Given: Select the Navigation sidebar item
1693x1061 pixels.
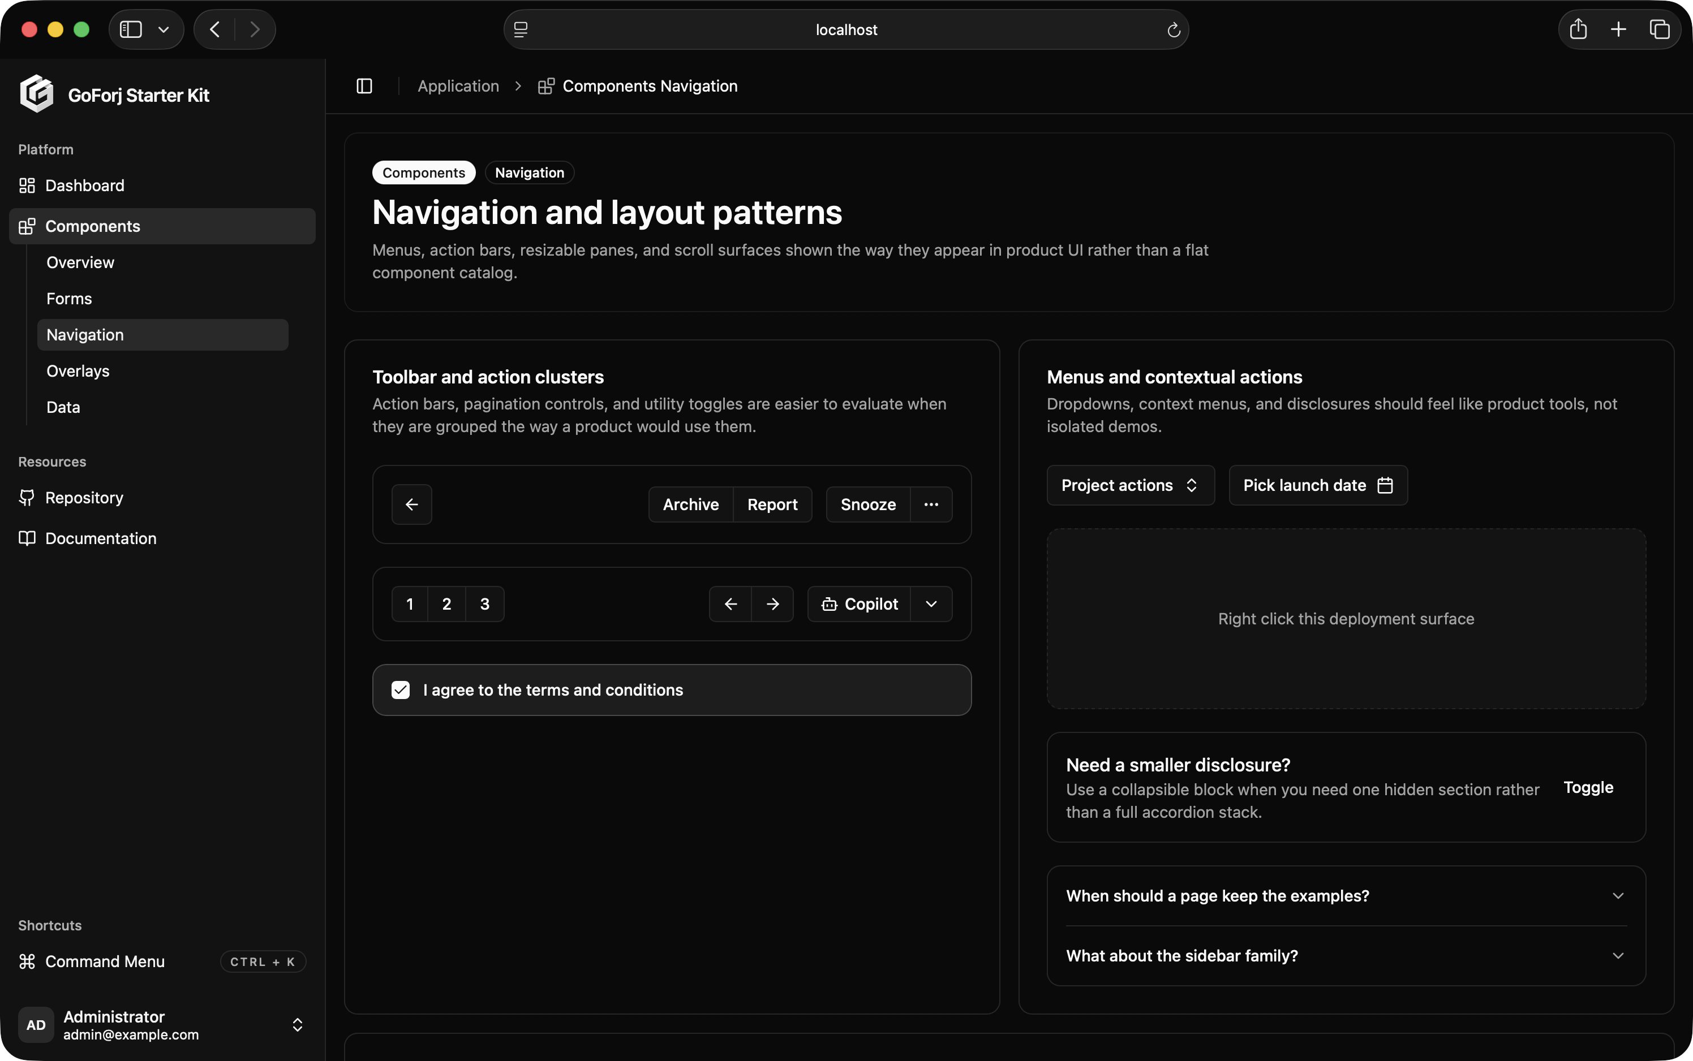Looking at the screenshot, I should [163, 335].
